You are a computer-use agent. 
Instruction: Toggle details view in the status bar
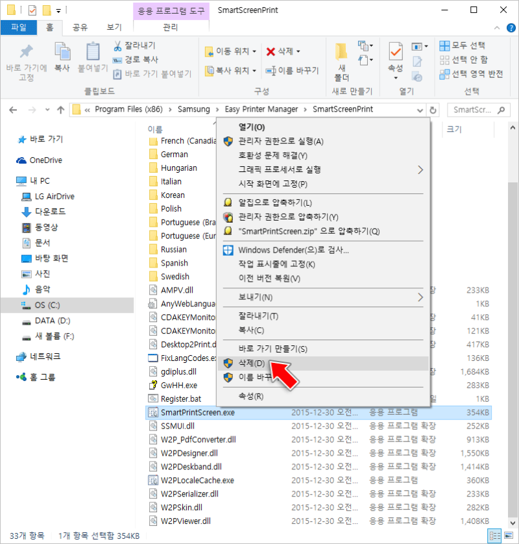coord(495,536)
